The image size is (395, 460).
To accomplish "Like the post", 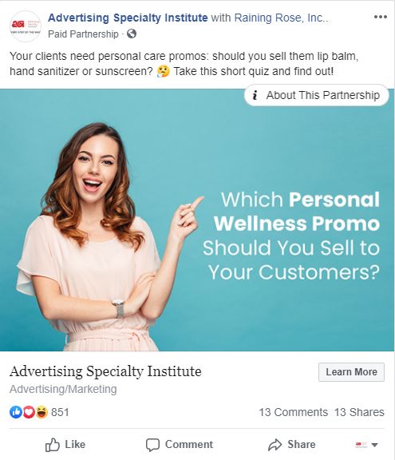I will [65, 445].
